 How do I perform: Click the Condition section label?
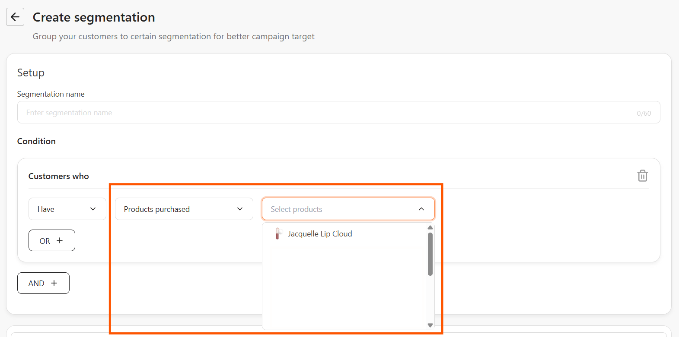pyautogui.click(x=36, y=141)
